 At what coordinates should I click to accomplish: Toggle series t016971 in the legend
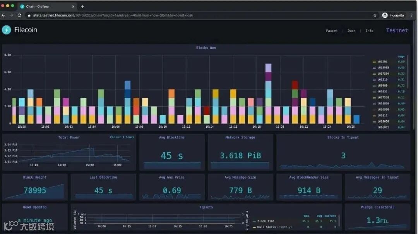383,127
